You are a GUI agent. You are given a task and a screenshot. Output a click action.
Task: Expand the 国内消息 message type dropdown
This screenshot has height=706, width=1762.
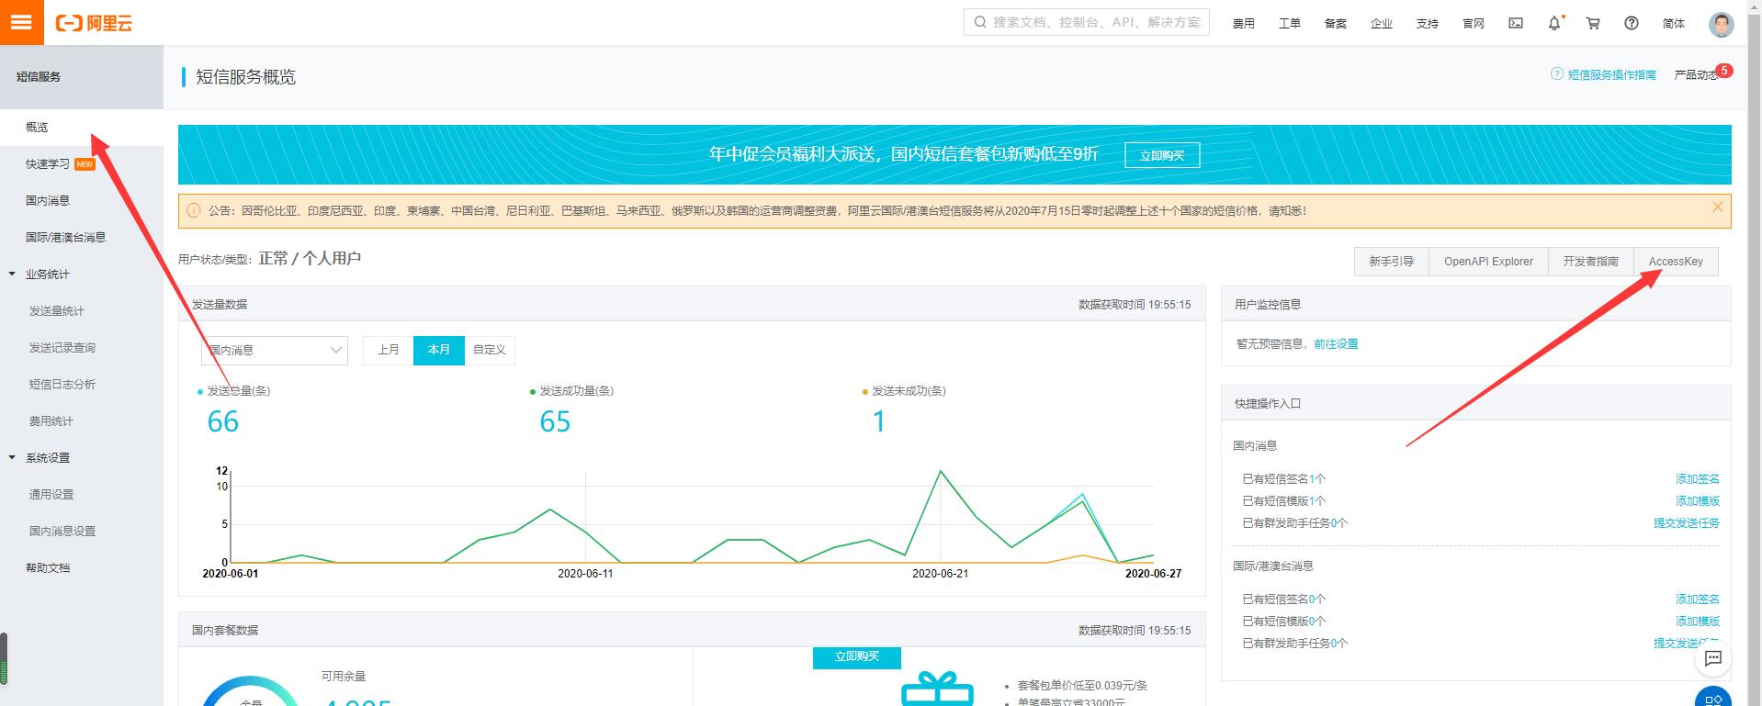[275, 350]
